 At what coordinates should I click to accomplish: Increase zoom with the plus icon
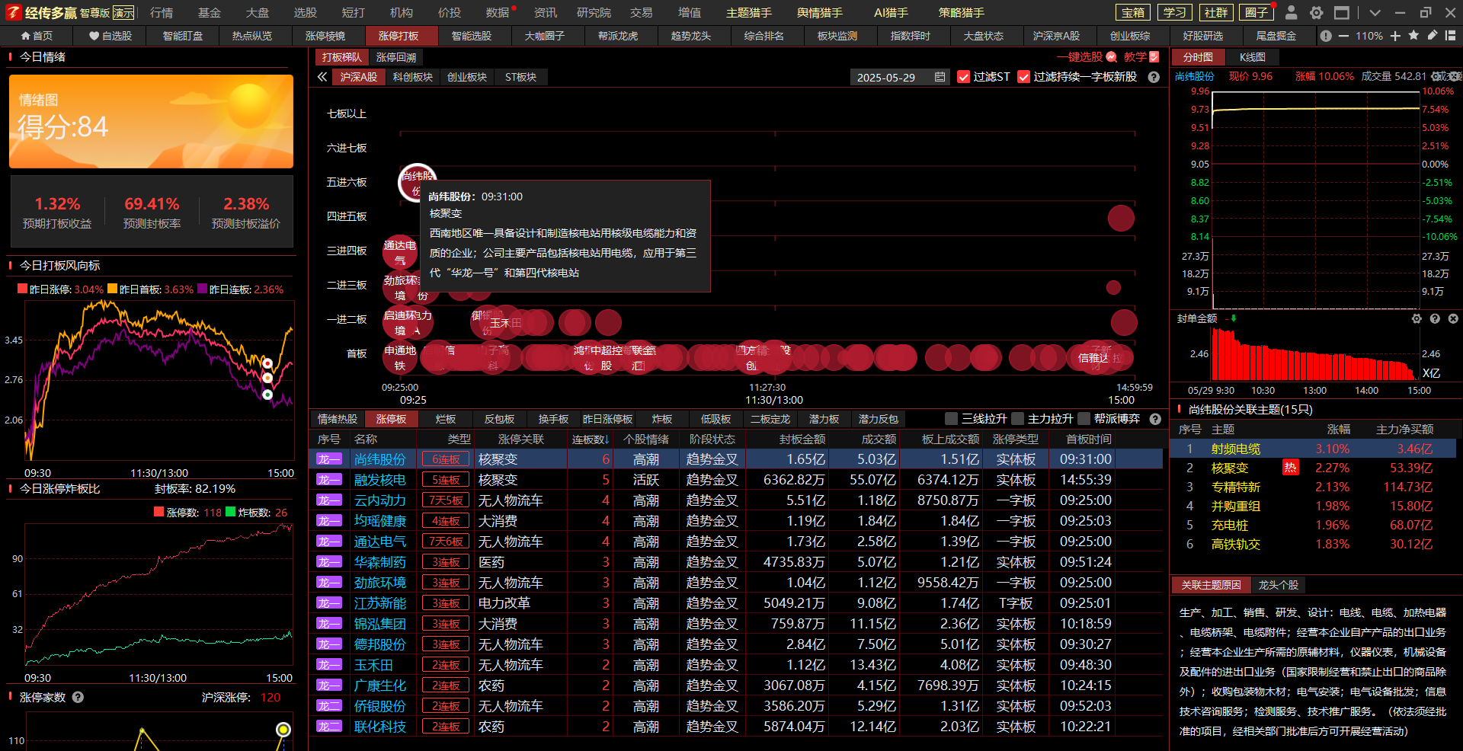[x=1395, y=36]
